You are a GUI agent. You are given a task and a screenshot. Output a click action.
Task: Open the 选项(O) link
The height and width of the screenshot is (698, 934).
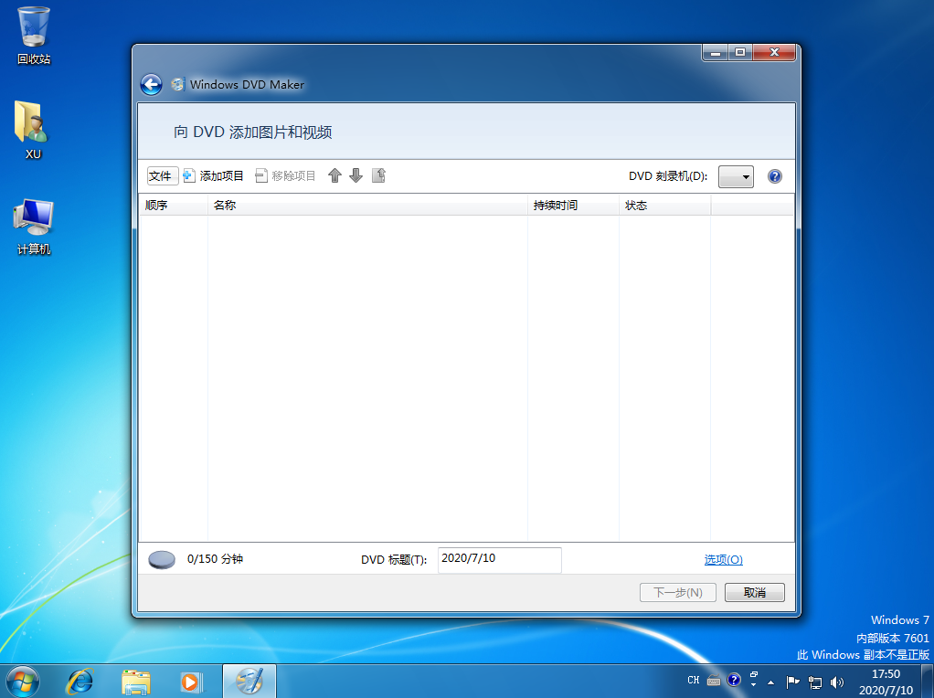[x=723, y=559]
